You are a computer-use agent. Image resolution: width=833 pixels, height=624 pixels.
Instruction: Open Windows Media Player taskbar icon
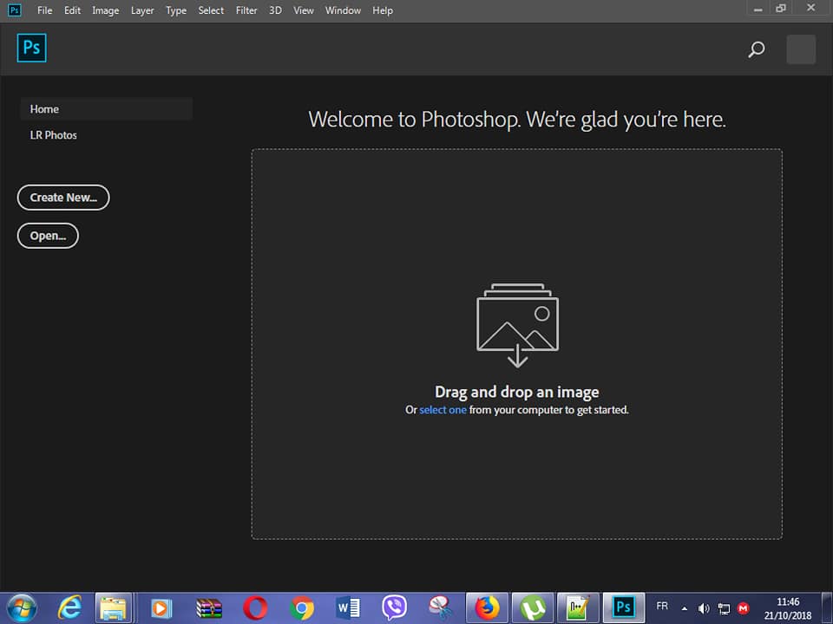click(x=161, y=608)
